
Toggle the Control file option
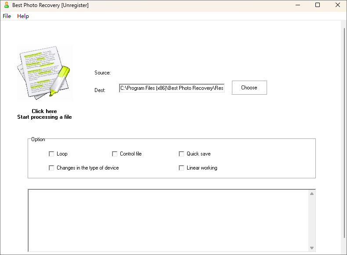click(115, 154)
